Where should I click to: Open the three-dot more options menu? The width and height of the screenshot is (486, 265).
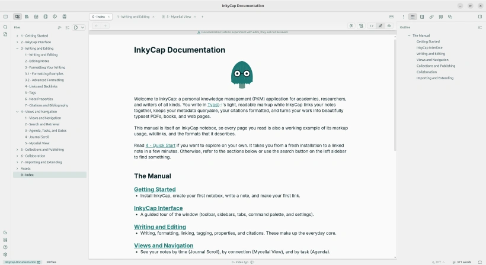pos(403,17)
